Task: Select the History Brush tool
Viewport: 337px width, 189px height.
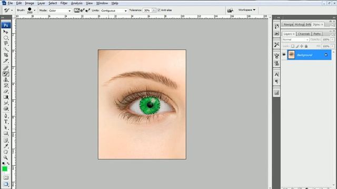Action: (x=6, y=86)
